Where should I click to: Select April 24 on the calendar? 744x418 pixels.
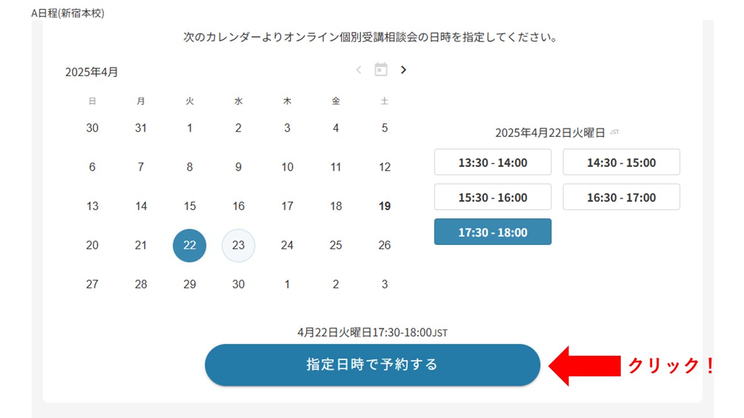(287, 245)
